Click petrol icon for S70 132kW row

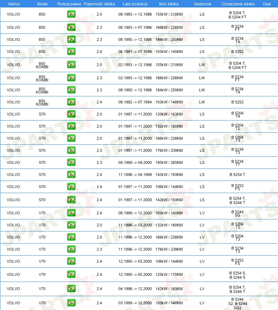tap(71, 126)
